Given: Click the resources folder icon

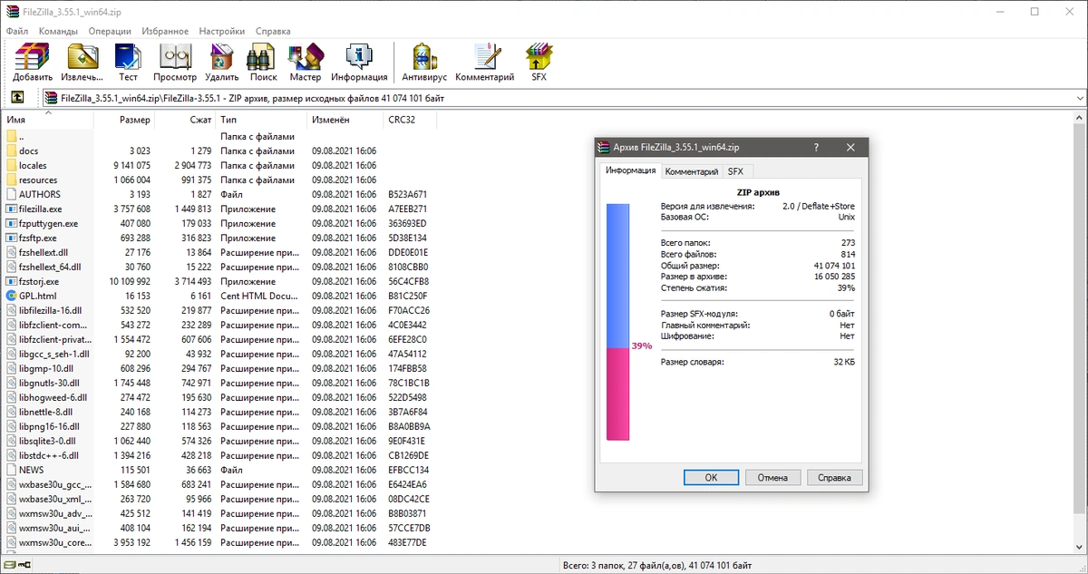Looking at the screenshot, I should coord(11,180).
